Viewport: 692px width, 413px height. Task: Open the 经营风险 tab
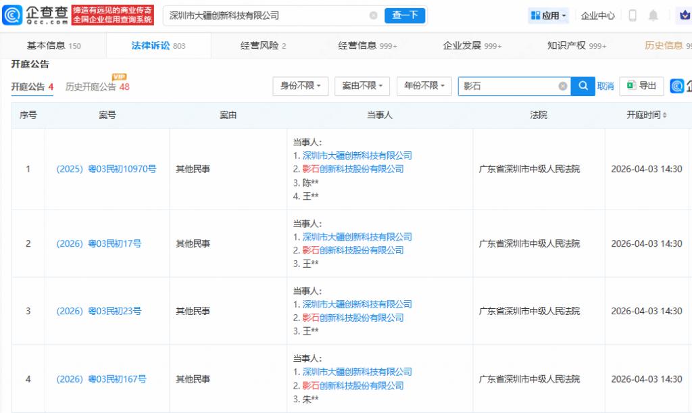[x=263, y=46]
